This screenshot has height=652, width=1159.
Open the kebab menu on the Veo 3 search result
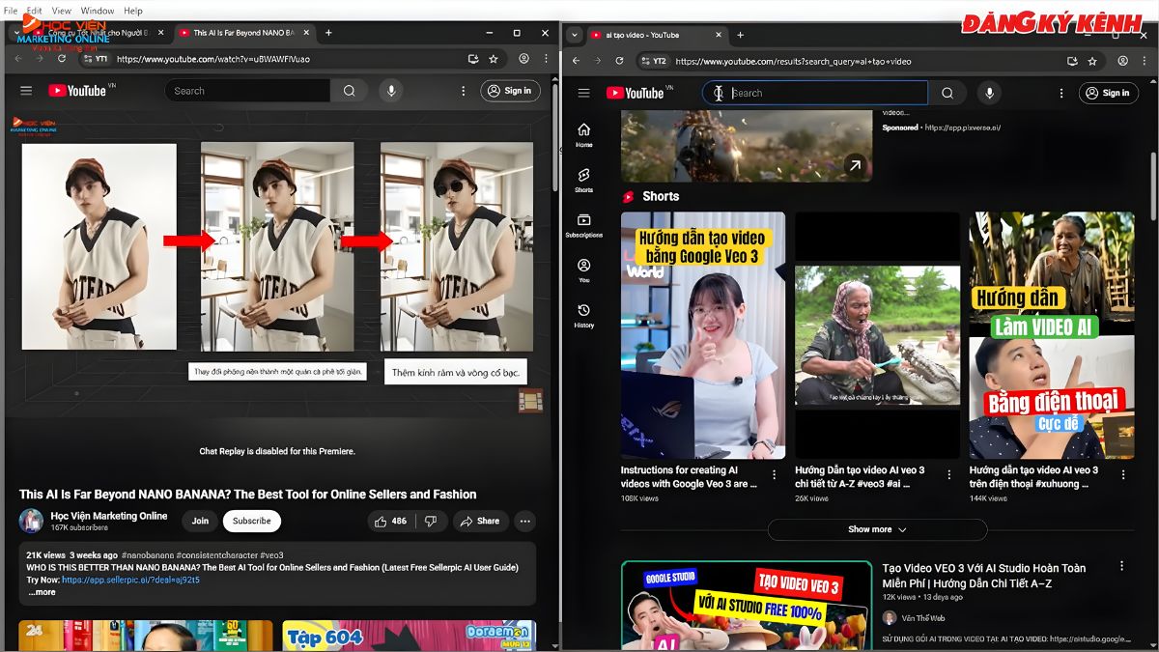click(x=1123, y=567)
